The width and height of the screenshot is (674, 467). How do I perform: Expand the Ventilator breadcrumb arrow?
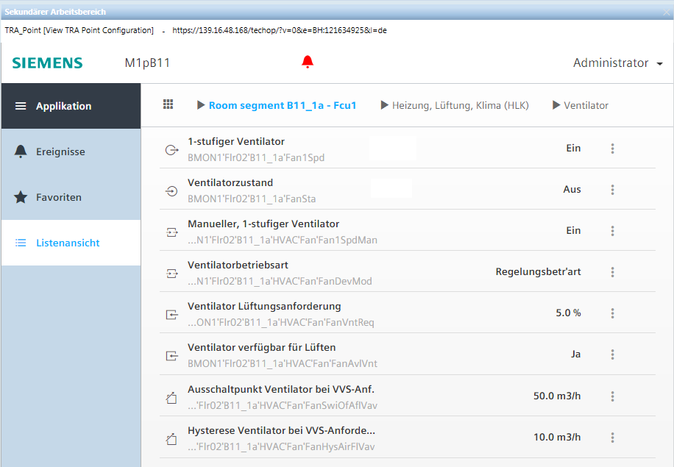556,105
